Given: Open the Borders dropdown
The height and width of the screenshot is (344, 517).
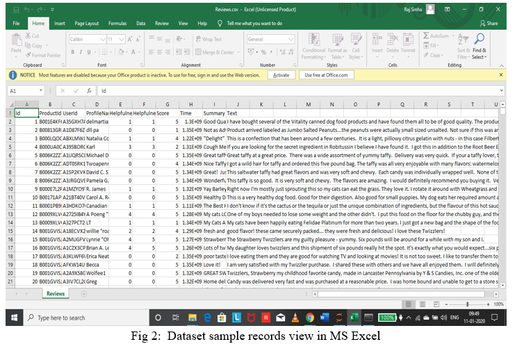Looking at the screenshot, I should tap(110, 52).
